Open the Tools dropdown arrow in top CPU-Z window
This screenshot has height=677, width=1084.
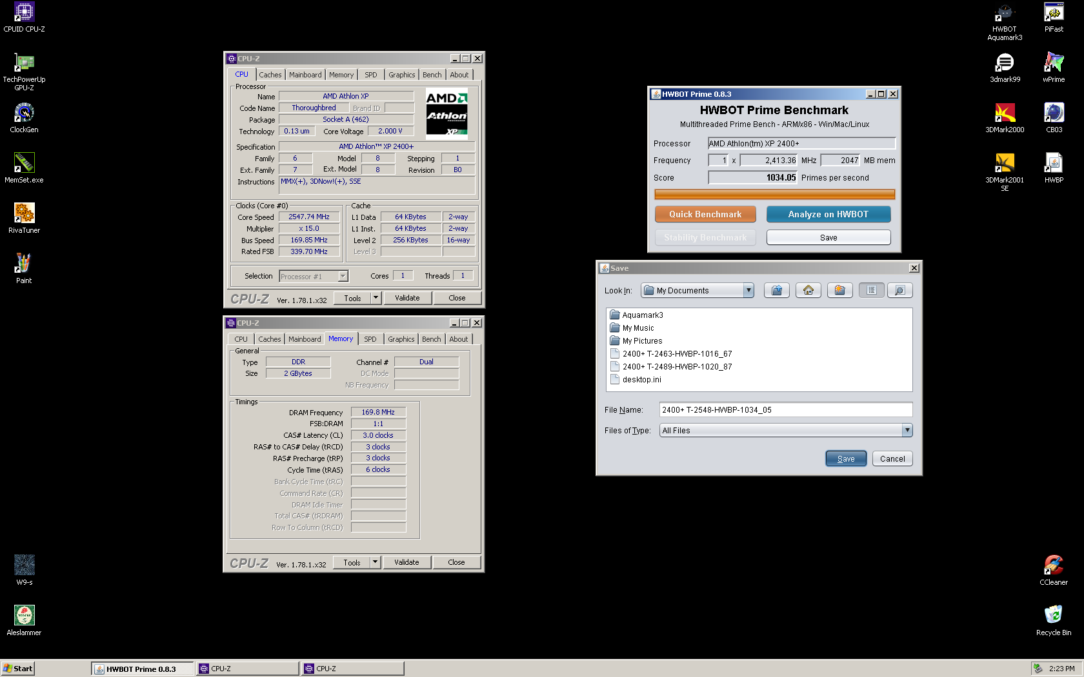pyautogui.click(x=376, y=298)
